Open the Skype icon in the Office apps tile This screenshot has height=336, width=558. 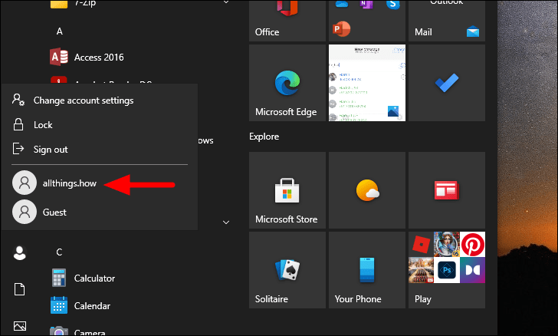393,4
